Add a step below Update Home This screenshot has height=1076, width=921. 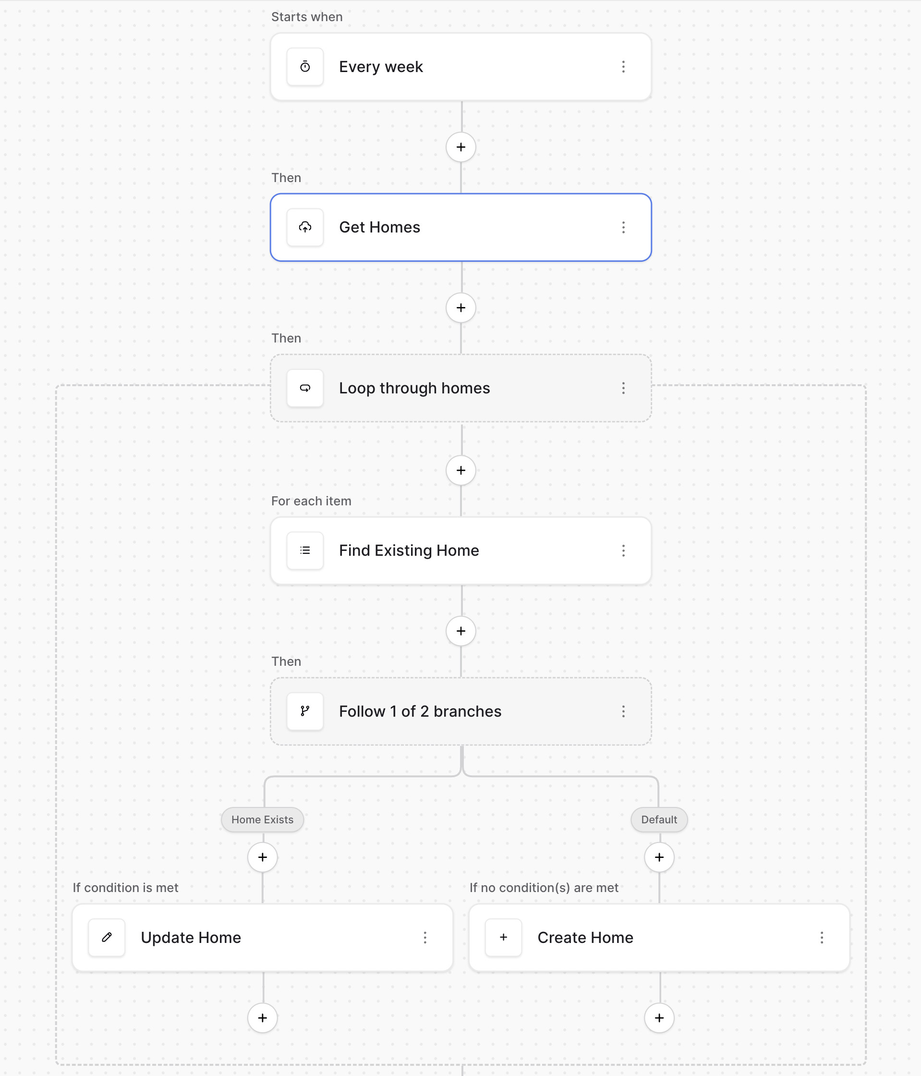[x=262, y=1018]
